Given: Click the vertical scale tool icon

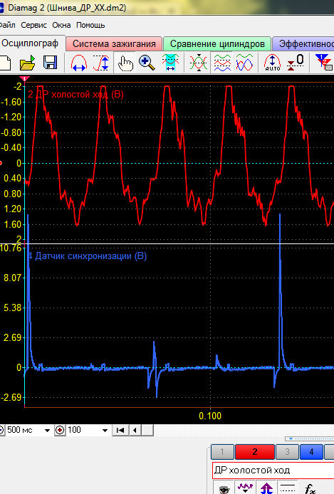Looking at the screenshot, I should coord(101,63).
